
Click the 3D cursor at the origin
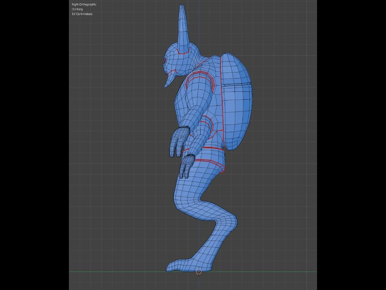(x=199, y=271)
